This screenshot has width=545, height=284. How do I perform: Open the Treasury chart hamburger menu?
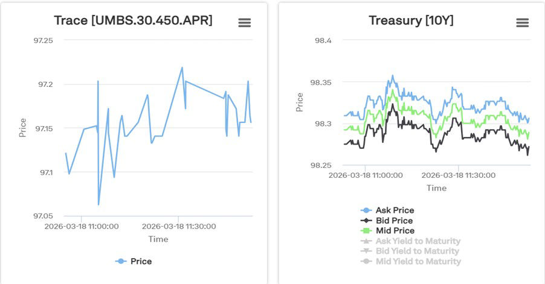[x=522, y=22]
